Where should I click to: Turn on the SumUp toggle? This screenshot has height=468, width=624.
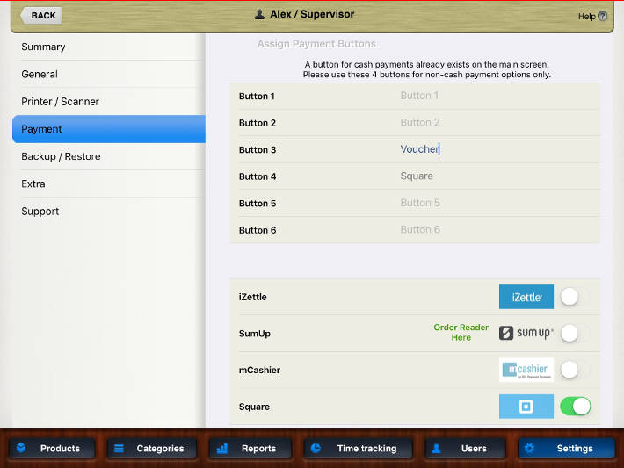point(575,334)
